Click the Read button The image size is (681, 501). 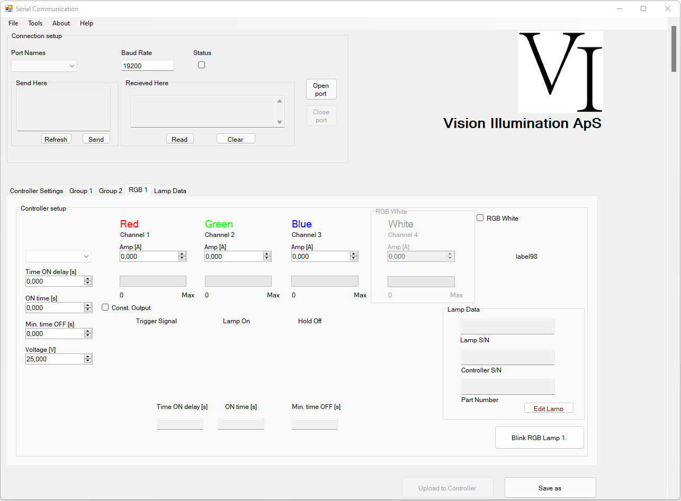point(180,139)
